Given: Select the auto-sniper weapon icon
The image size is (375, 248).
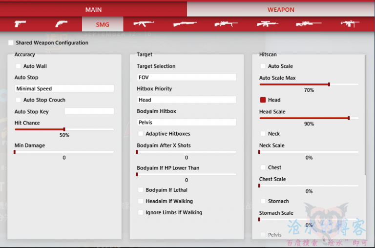Looking at the screenshot, I should point(267,24).
